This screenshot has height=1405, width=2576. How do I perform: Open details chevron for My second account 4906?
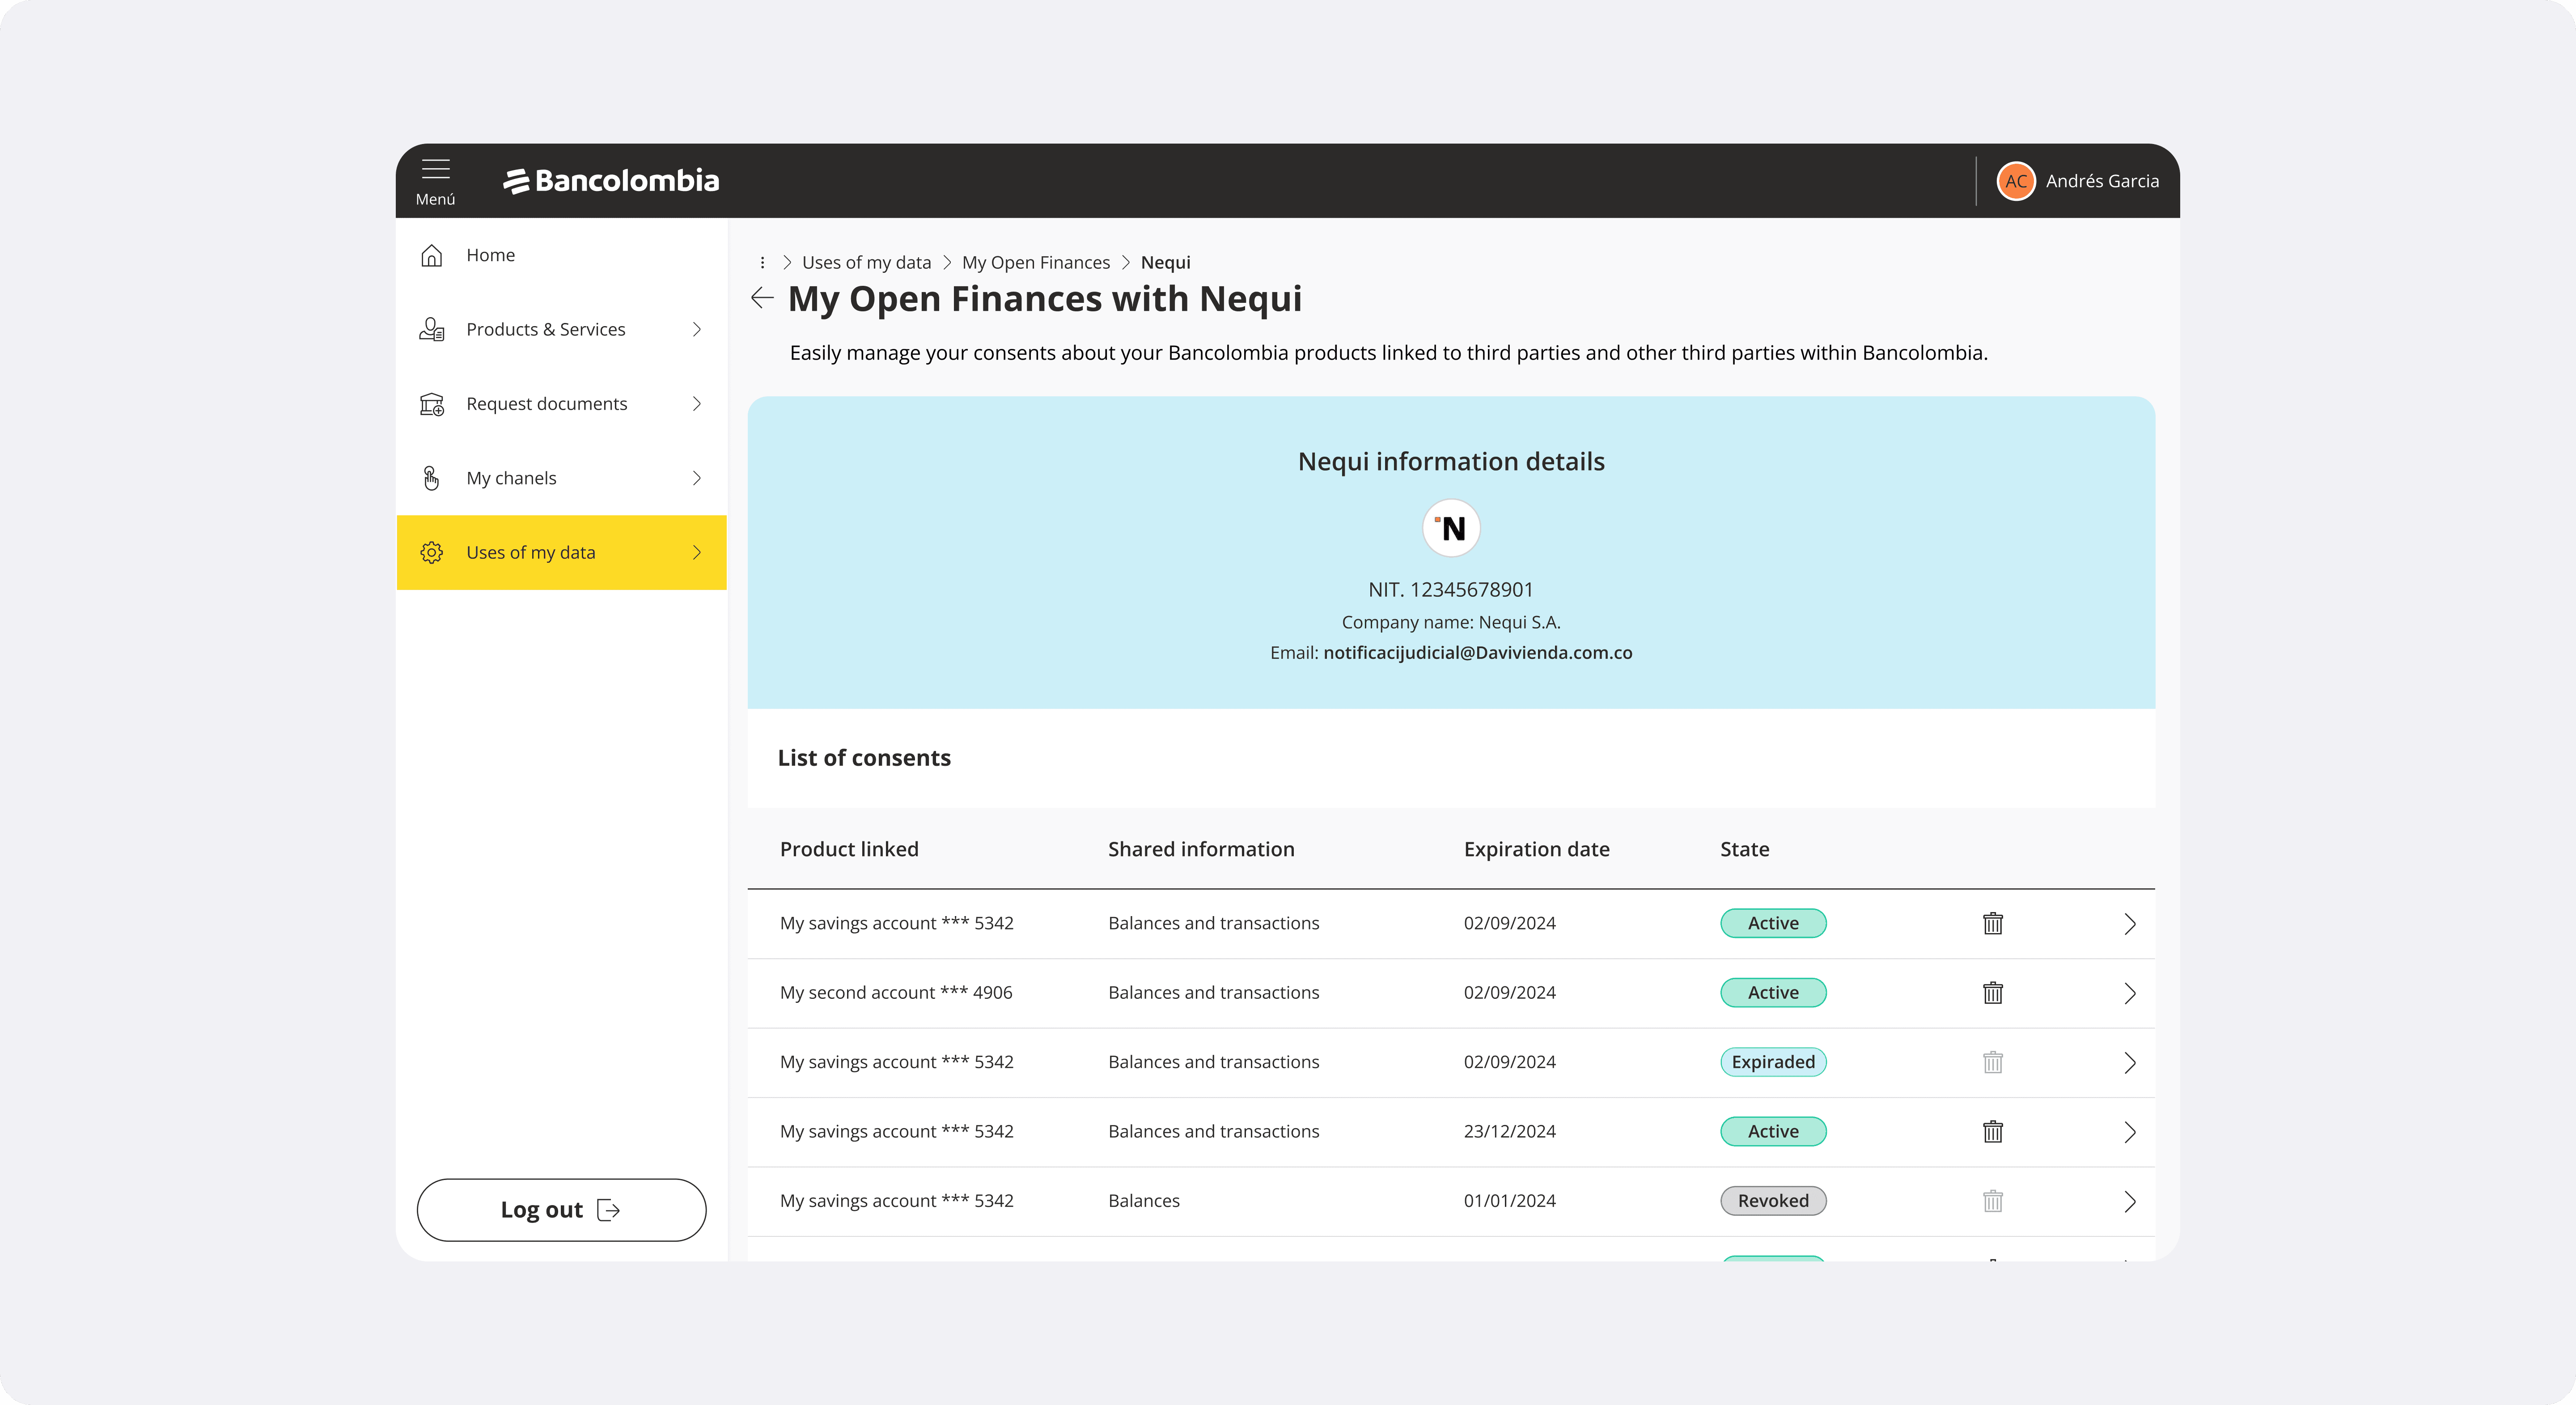(x=2130, y=993)
